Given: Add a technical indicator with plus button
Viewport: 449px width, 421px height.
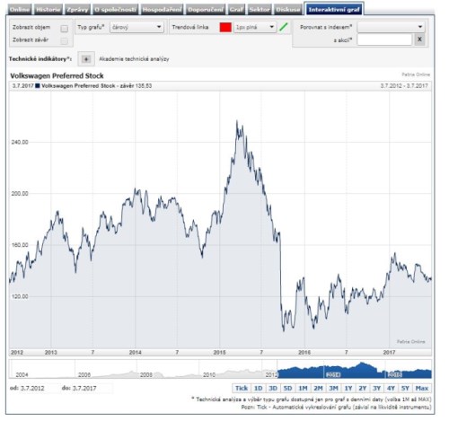Looking at the screenshot, I should (x=86, y=59).
